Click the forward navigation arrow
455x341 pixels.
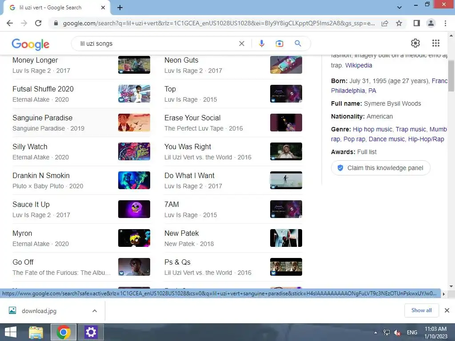tap(24, 23)
